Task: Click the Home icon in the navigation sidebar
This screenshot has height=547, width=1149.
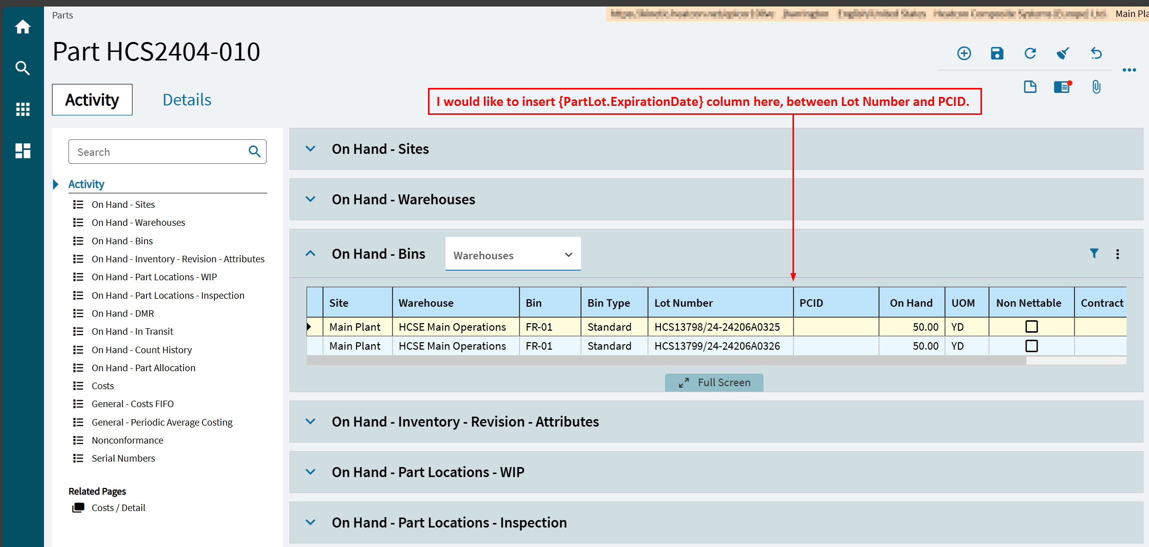Action: 22,27
